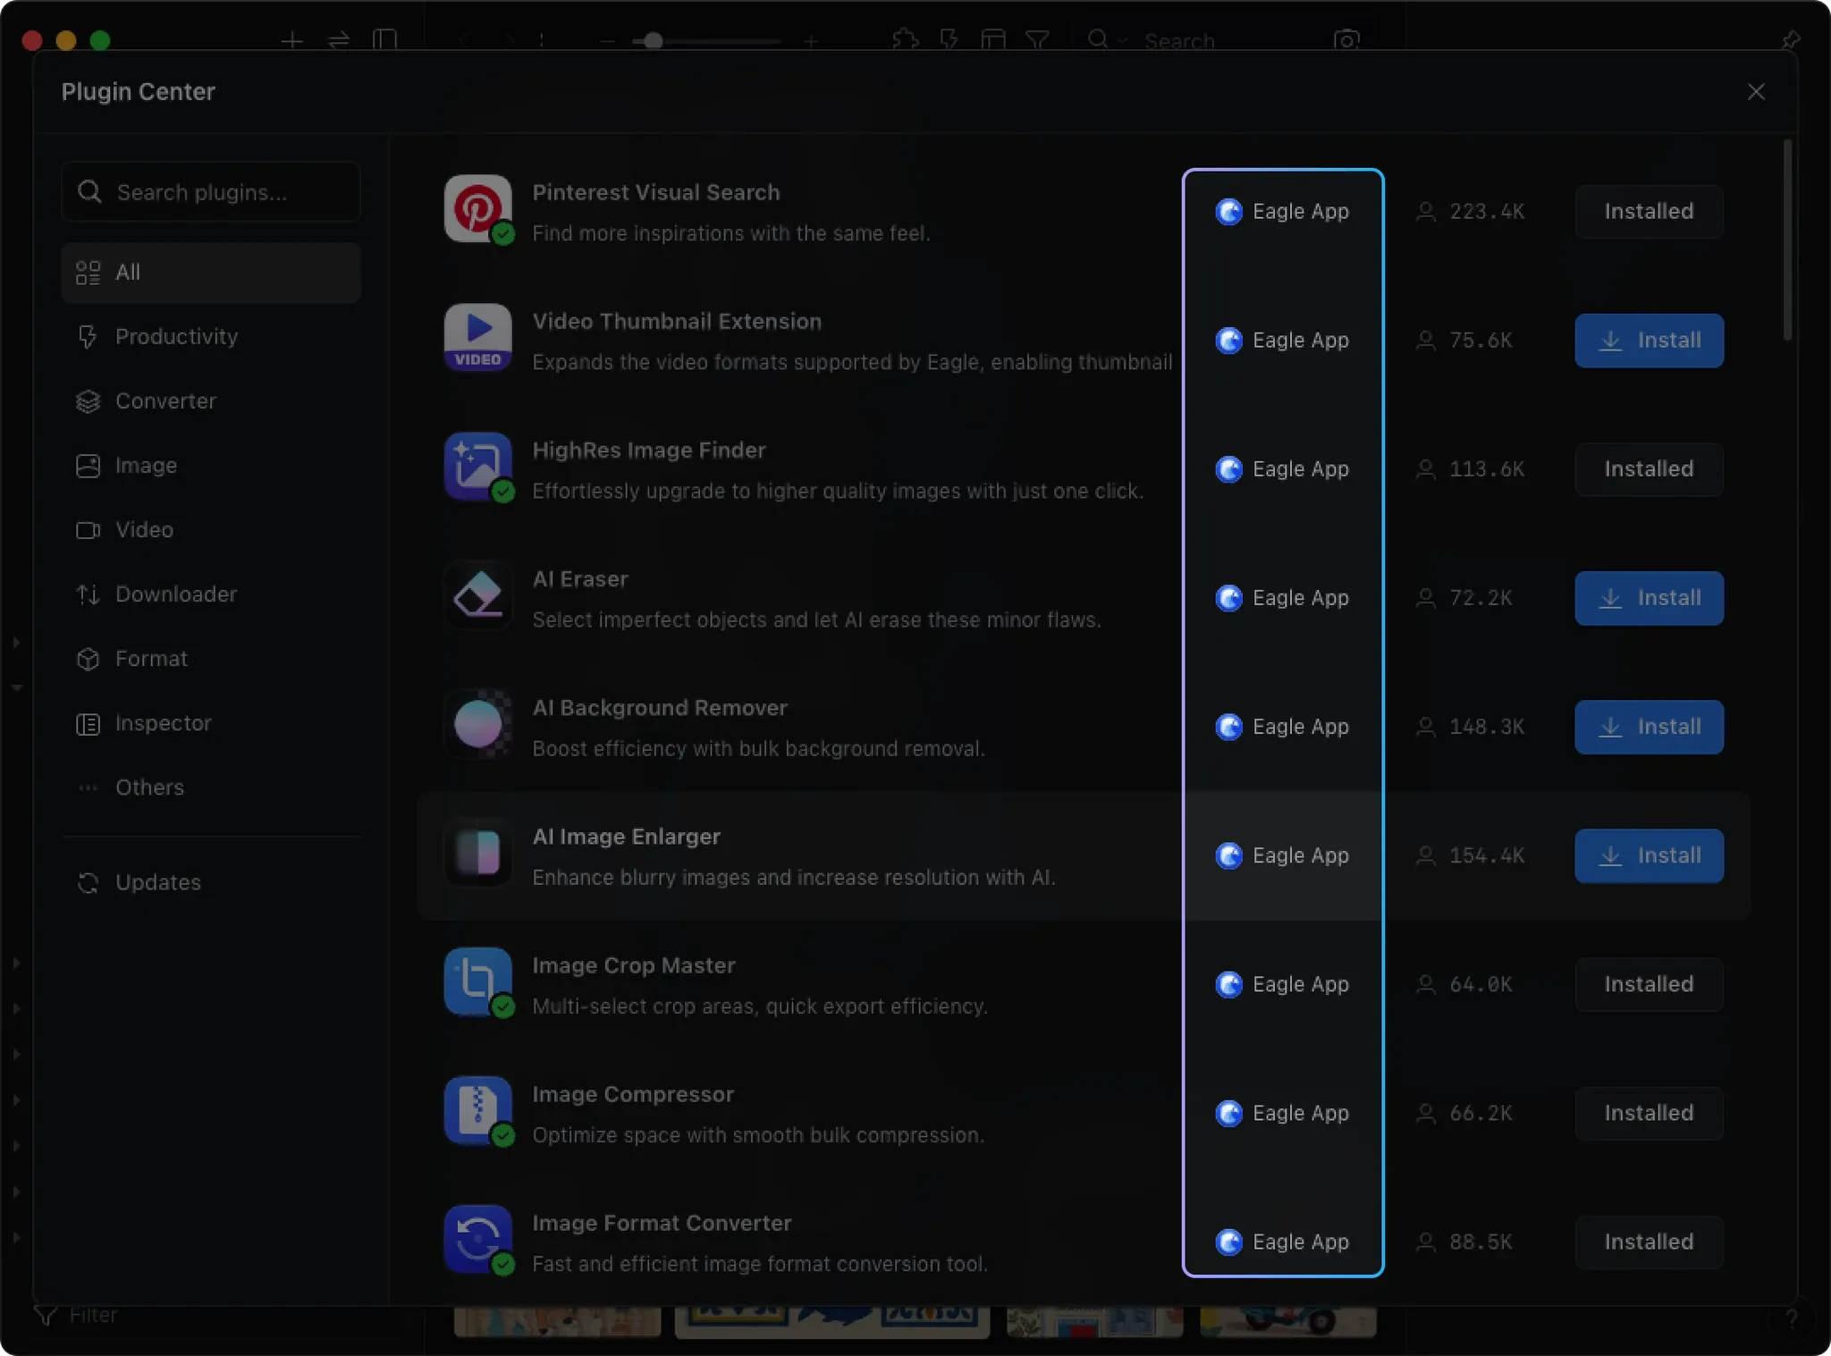Click the Eagle App label in Video Thumbnail Extension row
This screenshot has width=1831, height=1356.
1300,341
